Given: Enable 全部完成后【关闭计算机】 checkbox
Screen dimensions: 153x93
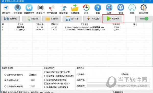Looking at the screenshot, I should tap(45, 87).
